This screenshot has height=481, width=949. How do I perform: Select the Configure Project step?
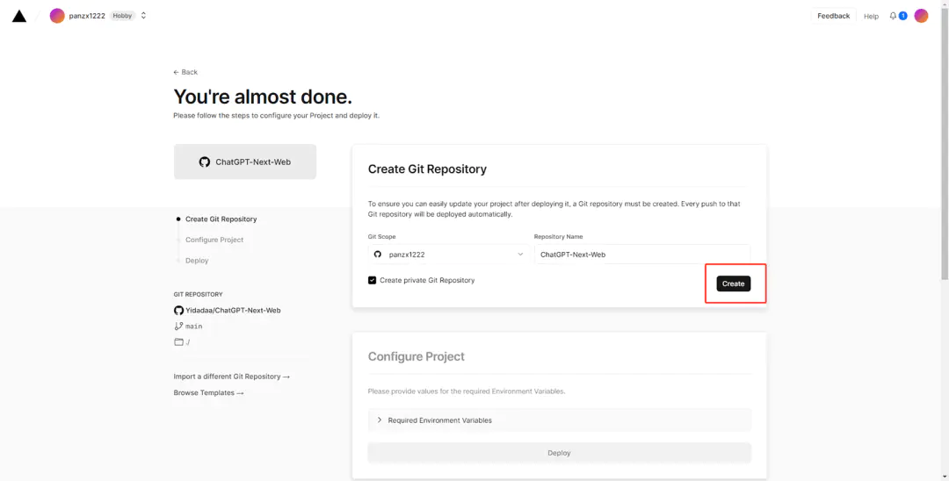click(x=214, y=240)
